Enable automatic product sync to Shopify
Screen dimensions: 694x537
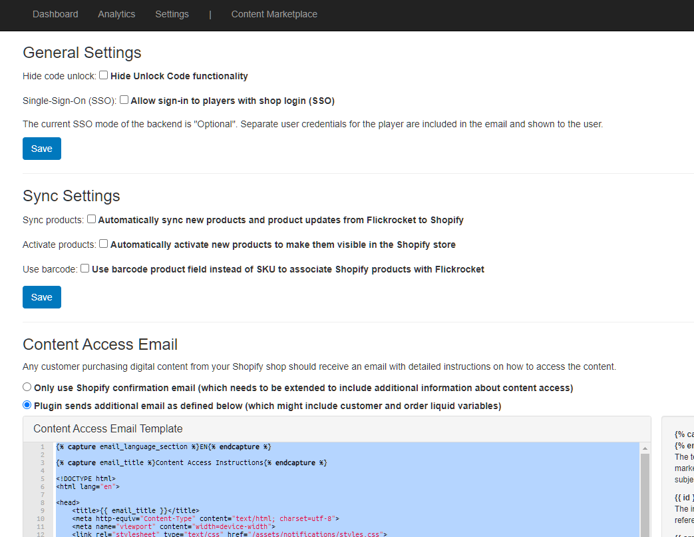coord(92,219)
